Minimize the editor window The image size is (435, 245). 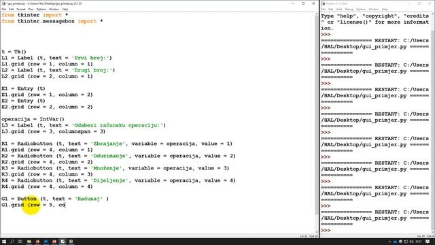tap(293, 3)
